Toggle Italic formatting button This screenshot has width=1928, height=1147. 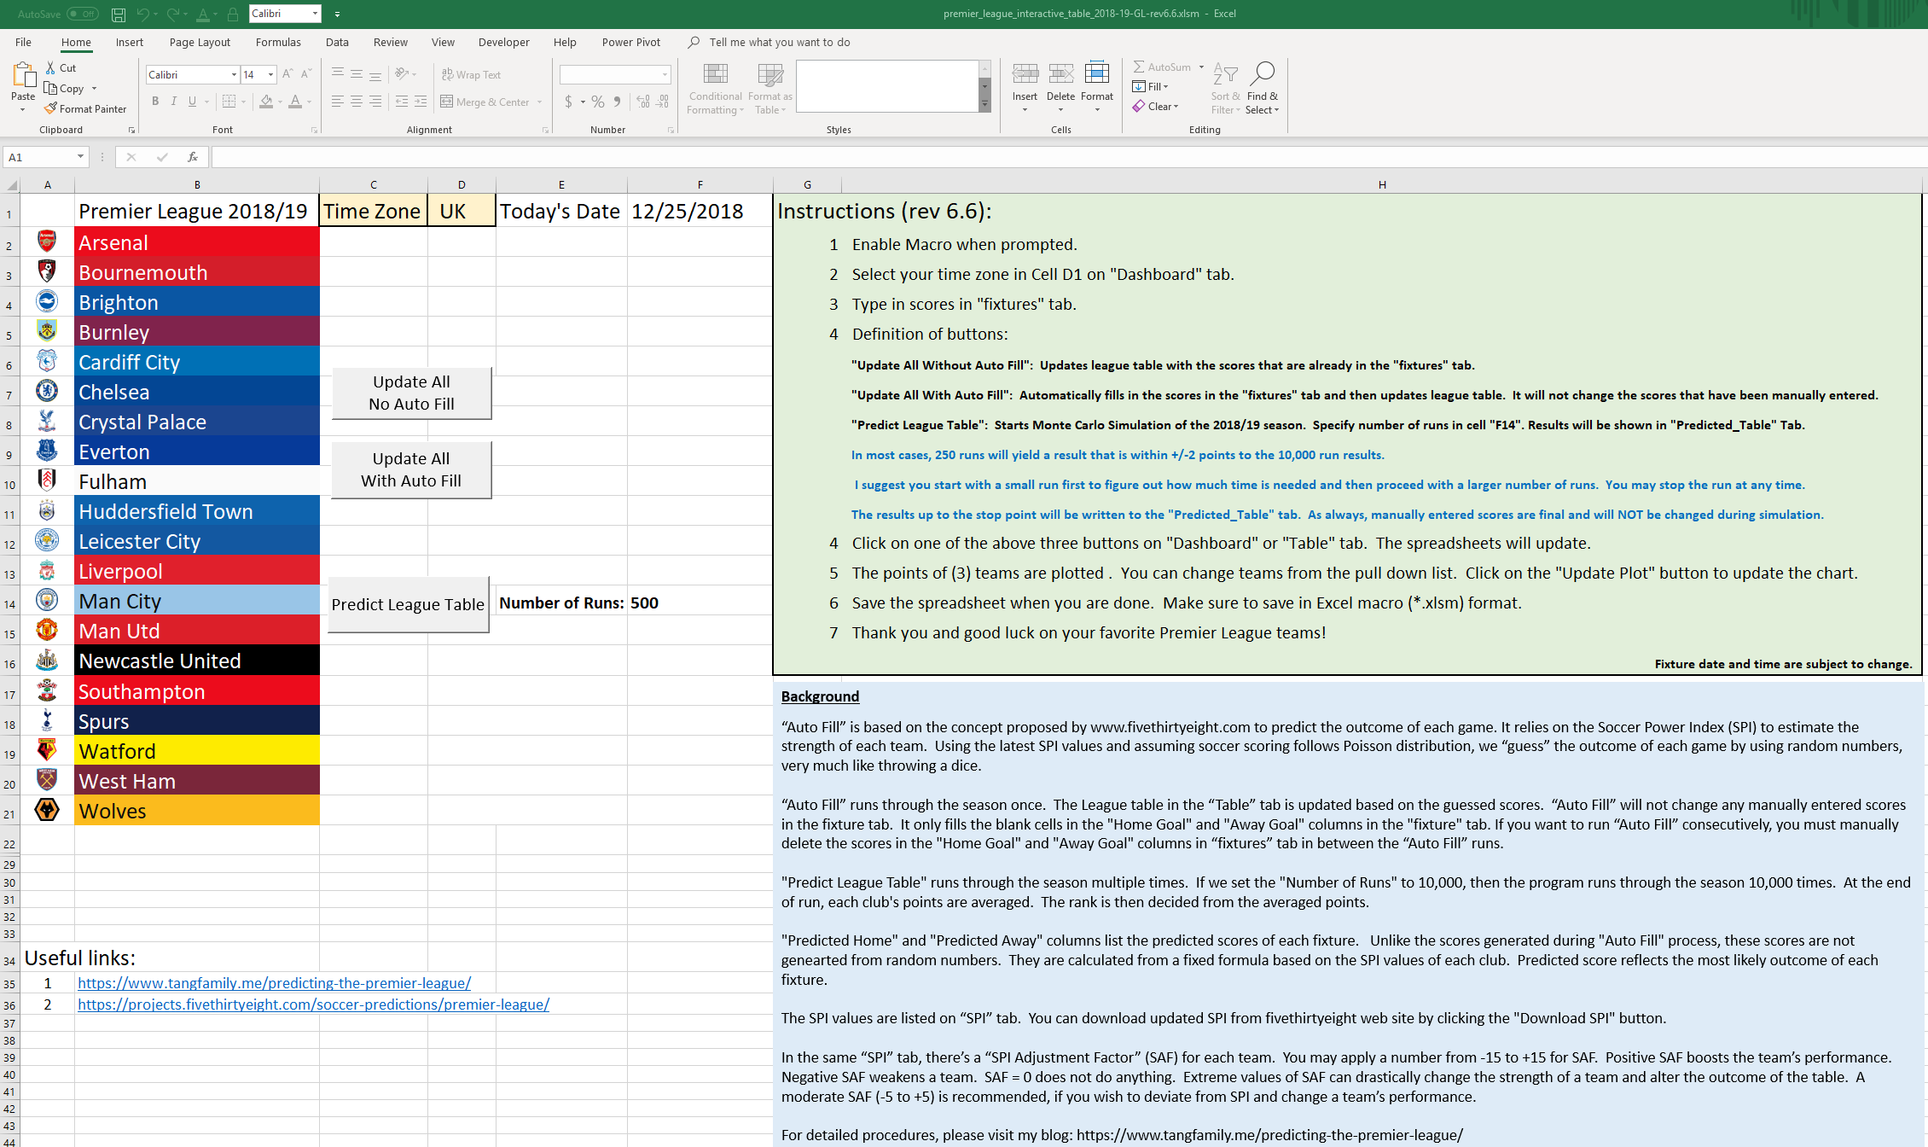point(174,102)
